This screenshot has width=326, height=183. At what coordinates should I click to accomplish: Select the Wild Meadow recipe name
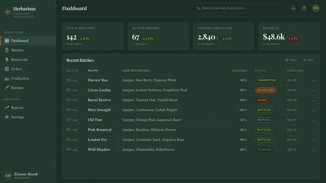[x=99, y=150]
